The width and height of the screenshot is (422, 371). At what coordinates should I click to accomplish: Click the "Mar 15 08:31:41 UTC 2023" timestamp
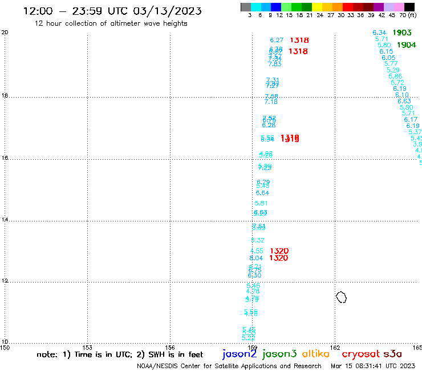coord(373,366)
